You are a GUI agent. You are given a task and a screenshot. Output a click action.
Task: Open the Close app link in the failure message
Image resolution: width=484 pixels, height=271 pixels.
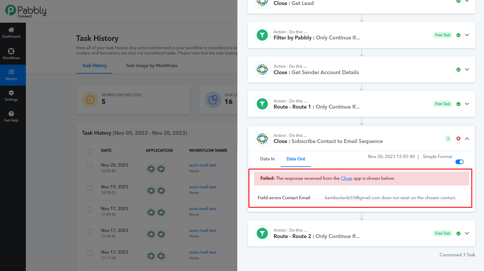pyautogui.click(x=347, y=178)
